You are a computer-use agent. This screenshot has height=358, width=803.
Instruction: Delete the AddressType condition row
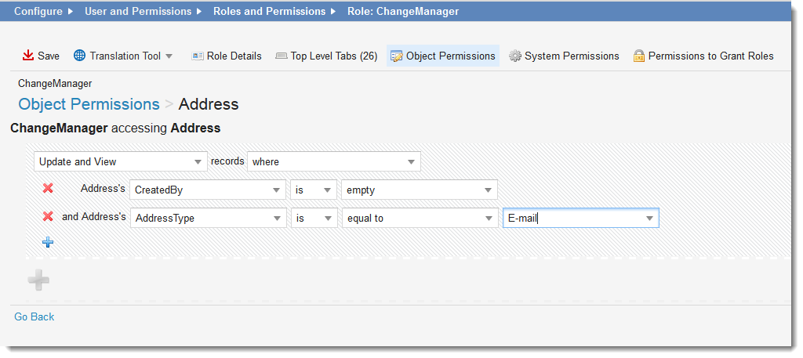(48, 217)
